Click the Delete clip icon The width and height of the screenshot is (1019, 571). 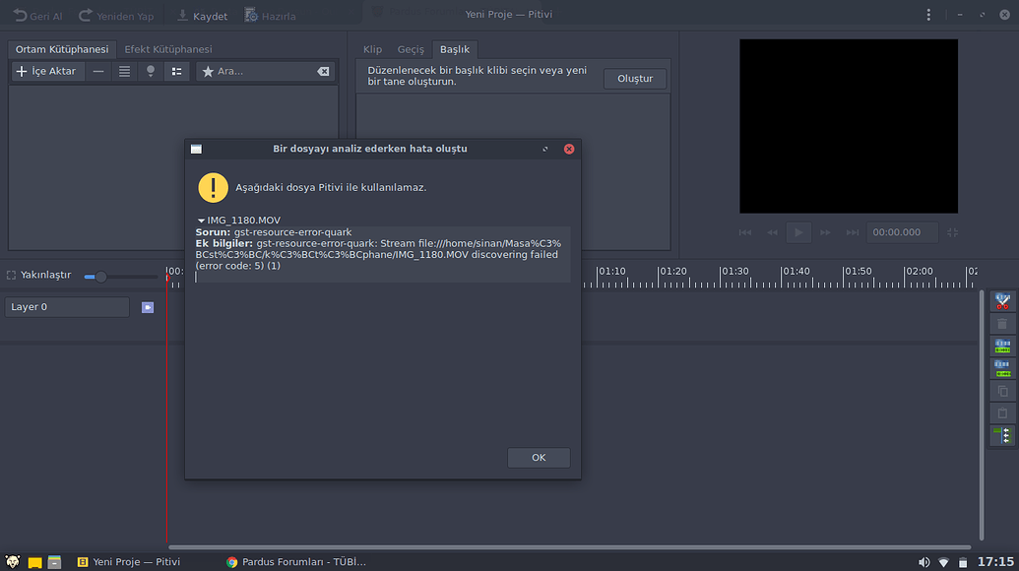click(1002, 323)
